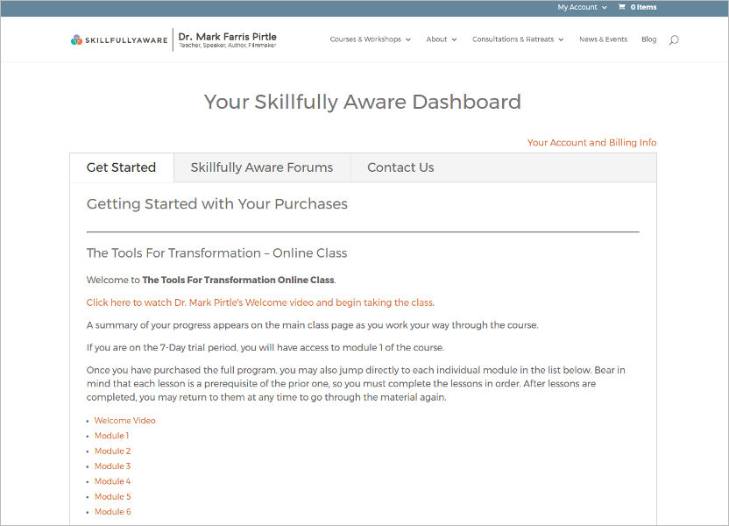Click the 0 Items cart text
729x526 pixels.
click(643, 7)
